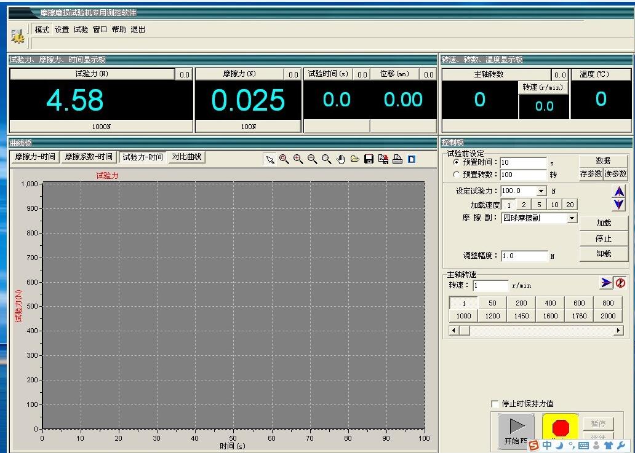Viewport: 635px width, 453px height.
Task: Click the 加载 button
Action: coord(604,223)
